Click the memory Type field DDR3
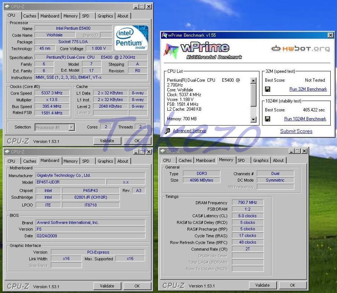The width and height of the screenshot is (337, 293). coord(202,173)
